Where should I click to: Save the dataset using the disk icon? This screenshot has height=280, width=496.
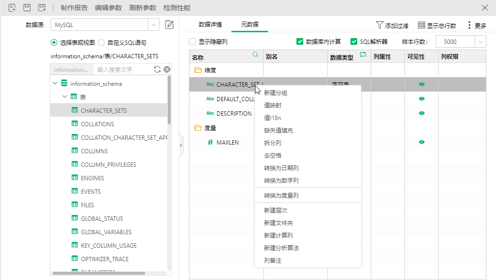pyautogui.click(x=27, y=8)
